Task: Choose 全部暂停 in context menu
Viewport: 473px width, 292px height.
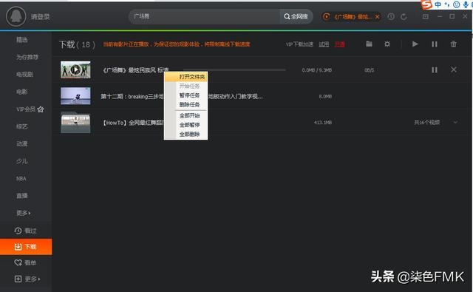Action: (x=189, y=125)
